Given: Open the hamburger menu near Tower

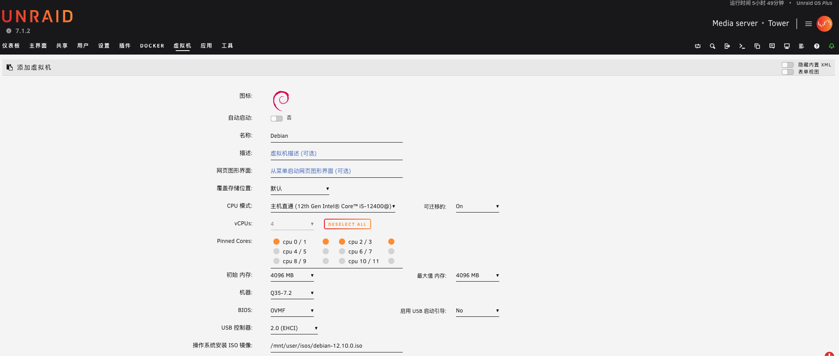Looking at the screenshot, I should click(809, 24).
